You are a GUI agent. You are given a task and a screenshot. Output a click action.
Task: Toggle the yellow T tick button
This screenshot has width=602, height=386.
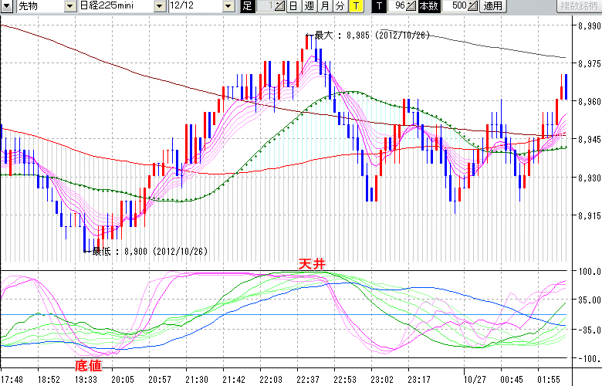coord(355,6)
